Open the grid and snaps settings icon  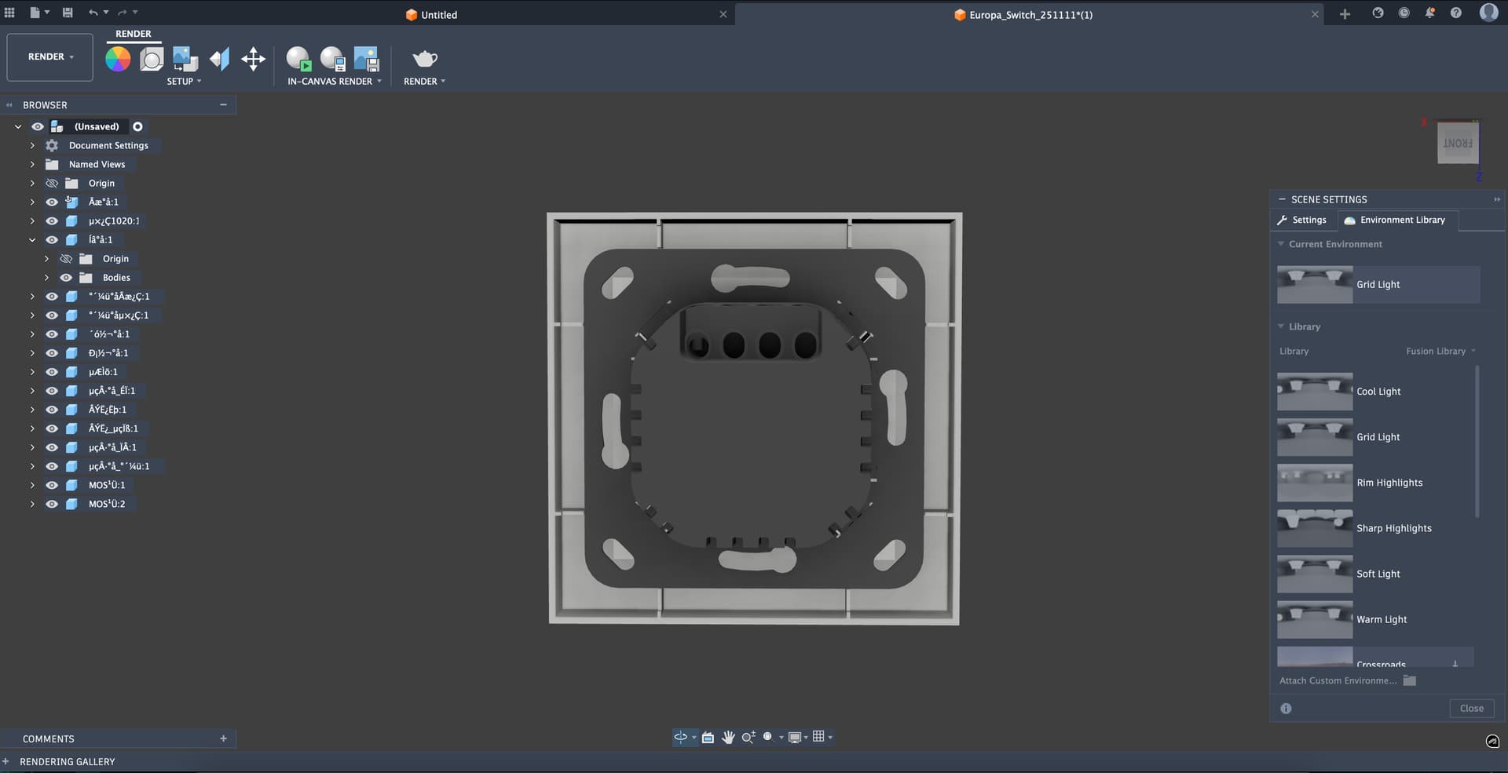pyautogui.click(x=819, y=737)
